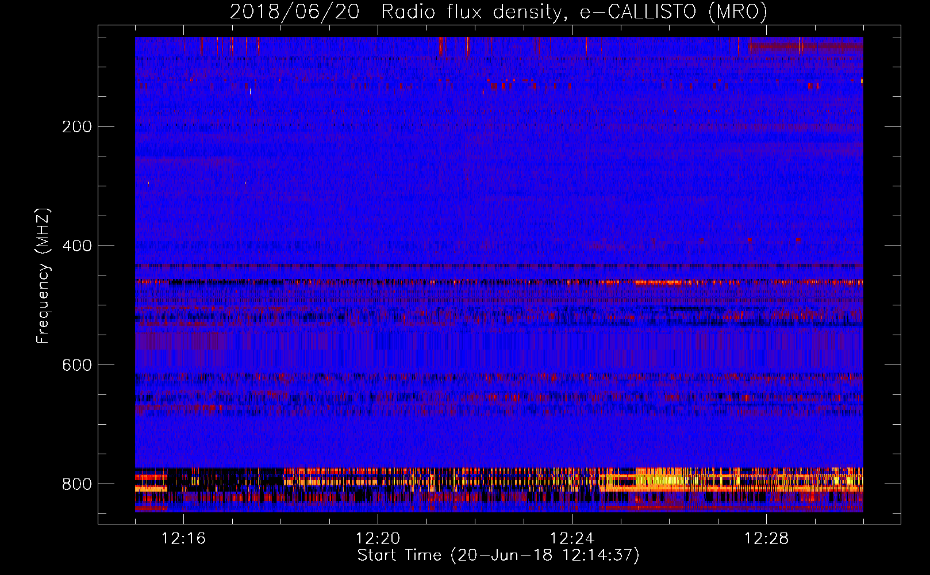Screen dimensions: 930x575
Task: Select the '800' frequency axis label
Action: 76,484
